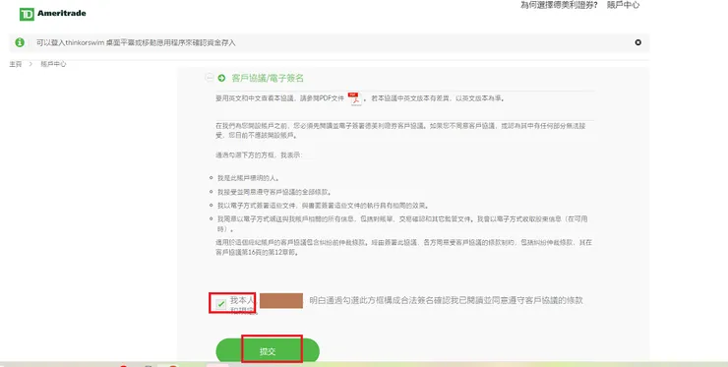The width and height of the screenshot is (728, 367).
Task: Click the green arrow beside 客戶協議/電子簽名
Action: coord(221,78)
